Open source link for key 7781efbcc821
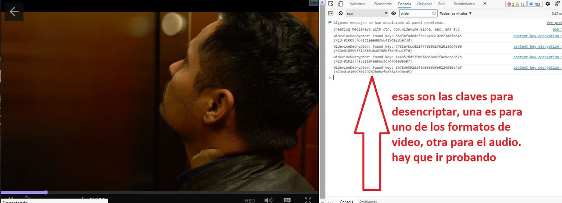 537,46
